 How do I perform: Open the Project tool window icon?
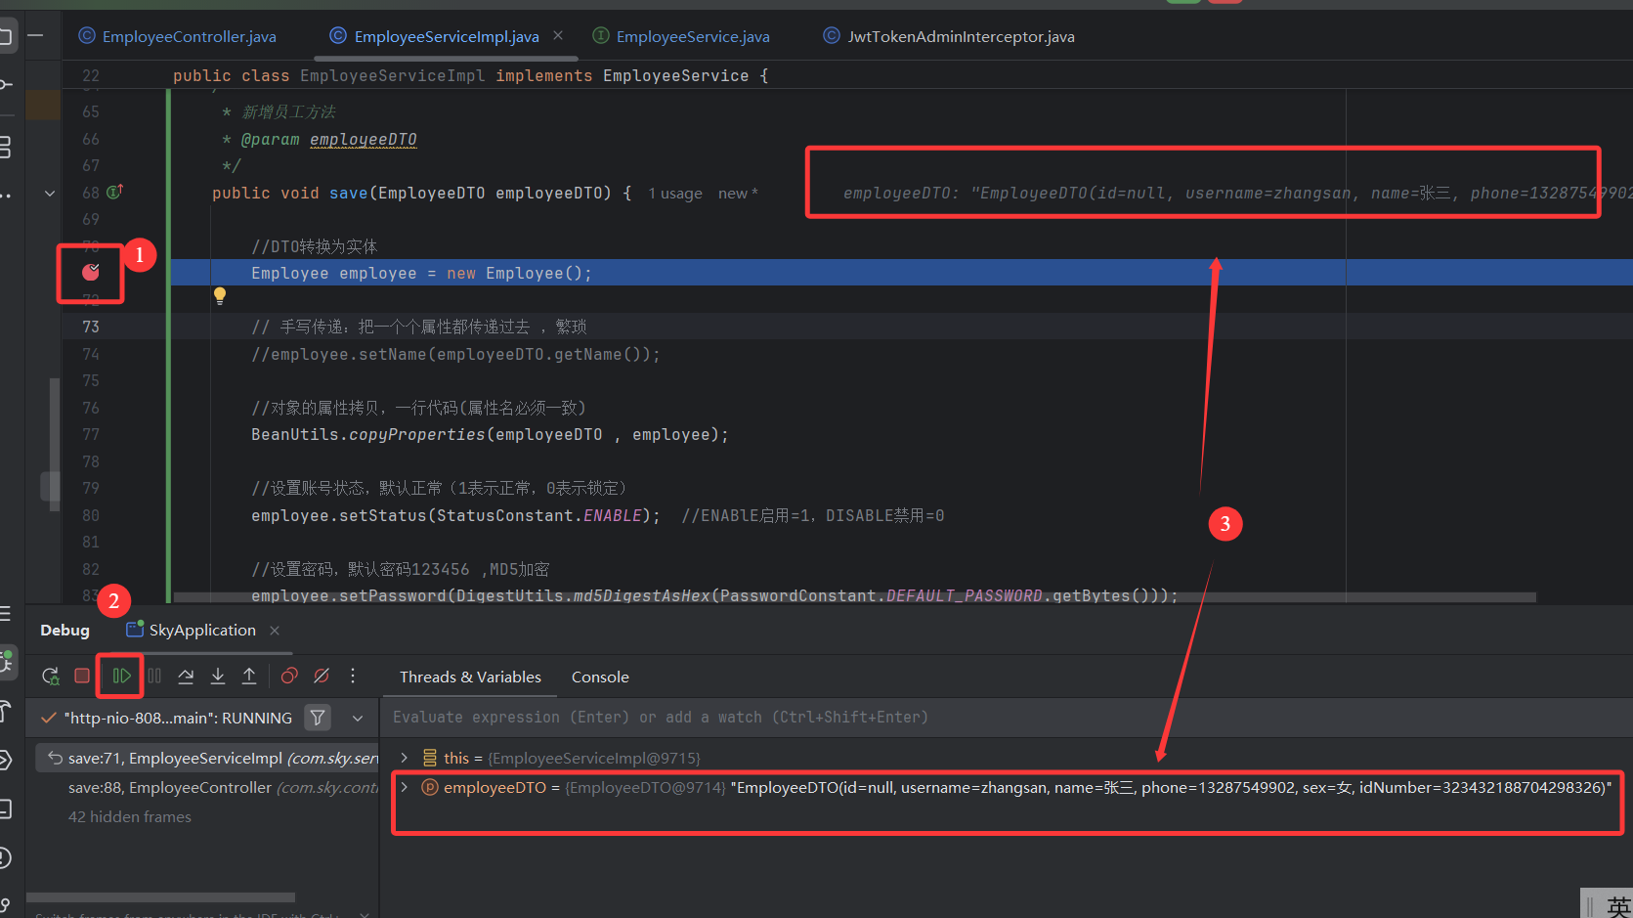coord(5,37)
